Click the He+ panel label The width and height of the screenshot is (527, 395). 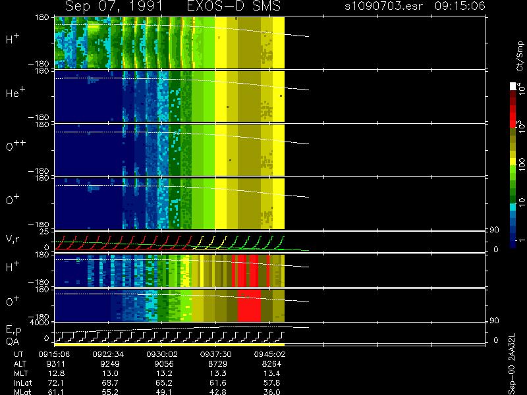tap(15, 92)
